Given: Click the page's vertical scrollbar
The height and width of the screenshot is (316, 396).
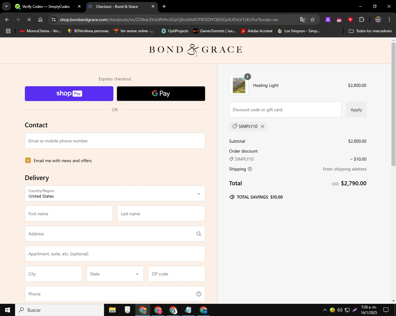Looking at the screenshot, I should point(393,104).
